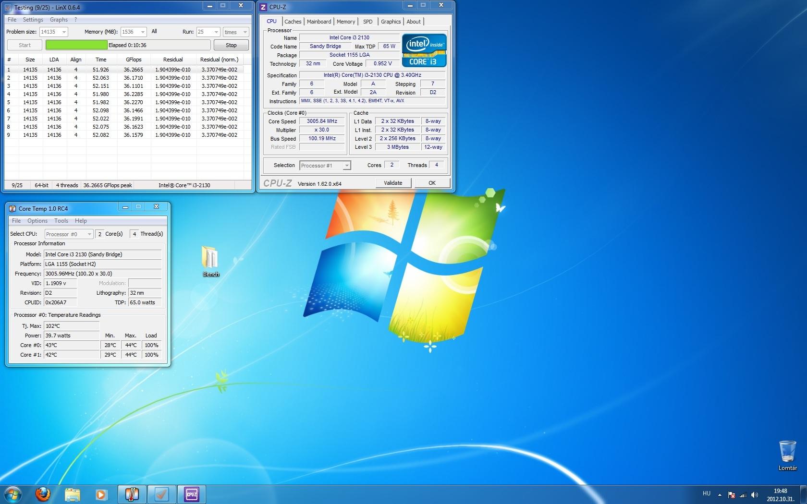The image size is (807, 504).
Task: Select LinX result row 1
Action: tap(125, 70)
